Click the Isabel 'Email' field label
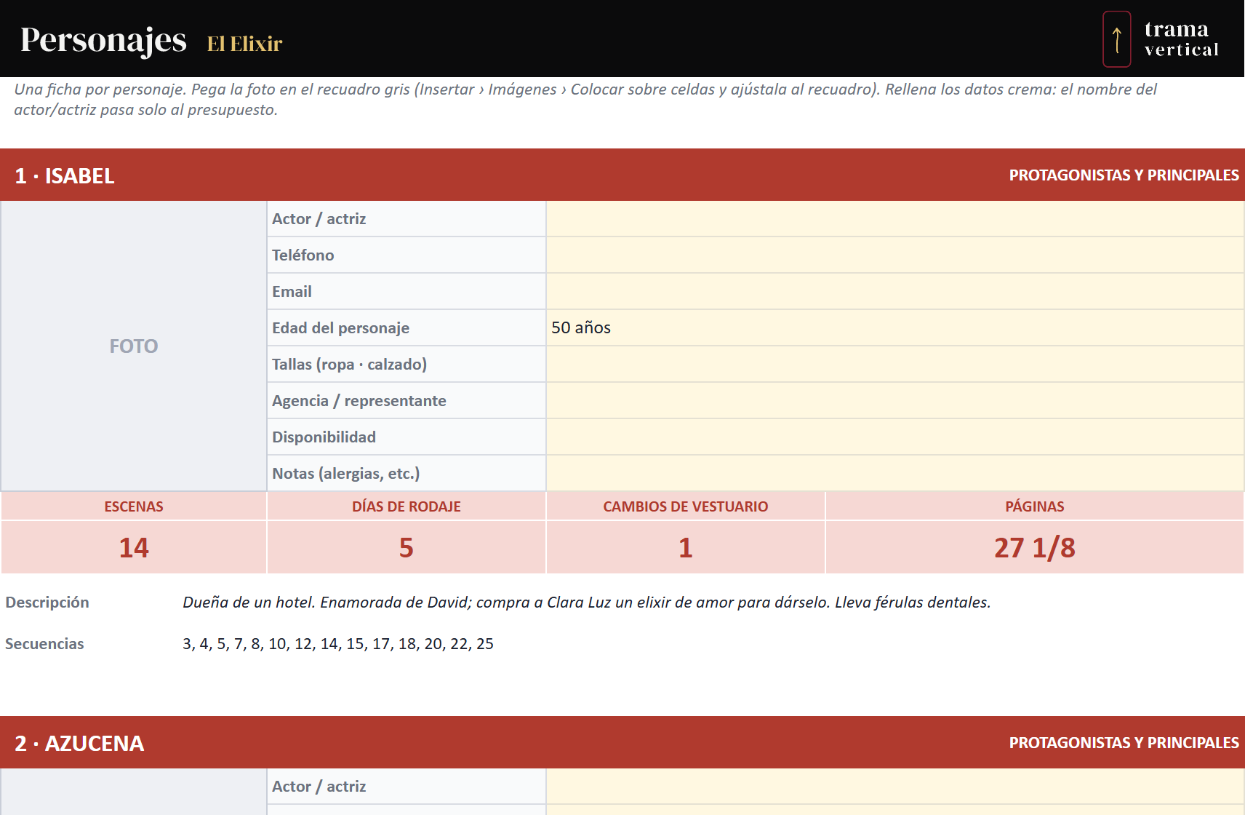The width and height of the screenshot is (1245, 815). (x=292, y=292)
